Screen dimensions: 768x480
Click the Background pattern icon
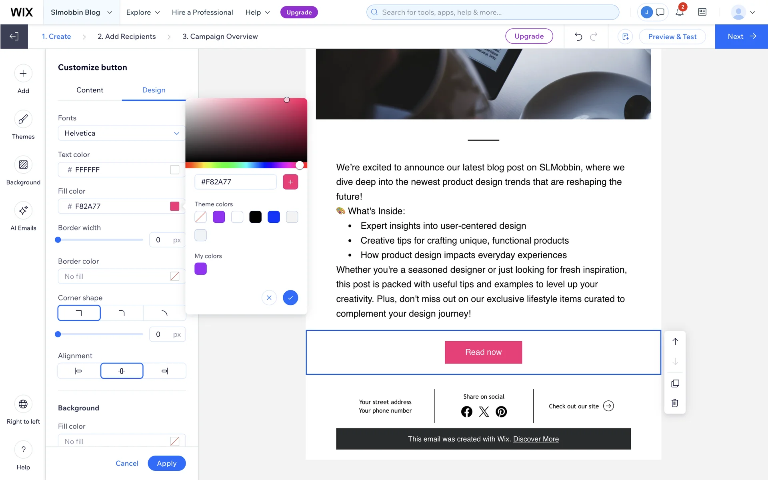pyautogui.click(x=23, y=165)
